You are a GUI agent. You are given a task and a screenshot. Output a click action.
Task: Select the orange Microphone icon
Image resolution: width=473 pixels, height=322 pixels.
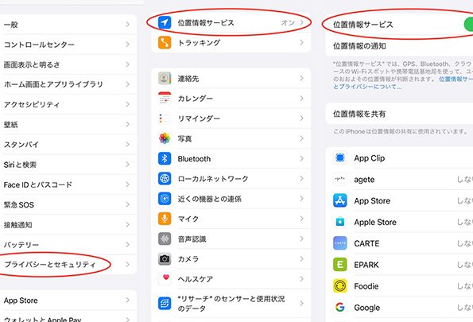tap(165, 219)
